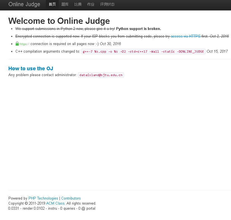231x220 pixels.
Task: Click the 'Python support is broken.' text
Action: 138,29
